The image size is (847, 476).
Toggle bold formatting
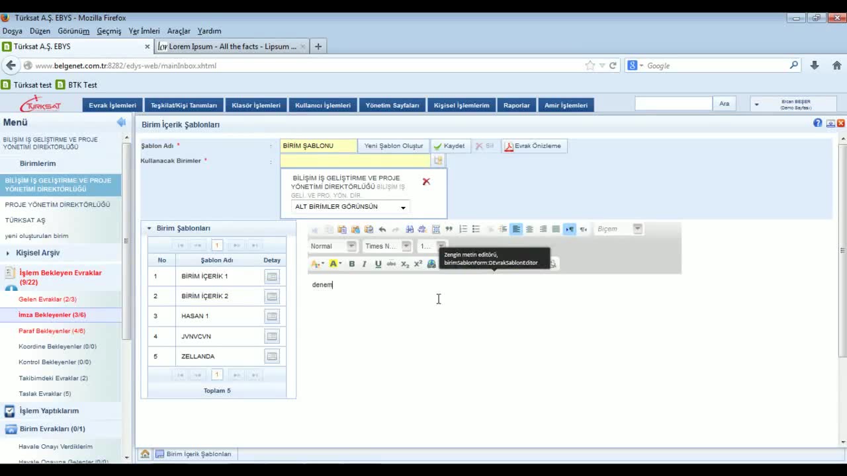pos(351,264)
